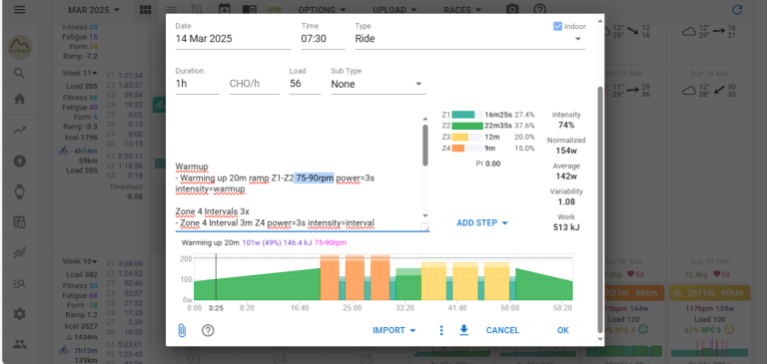The height and width of the screenshot is (364, 767).
Task: Expand the Week 11 summary menu
Action: click(x=79, y=73)
